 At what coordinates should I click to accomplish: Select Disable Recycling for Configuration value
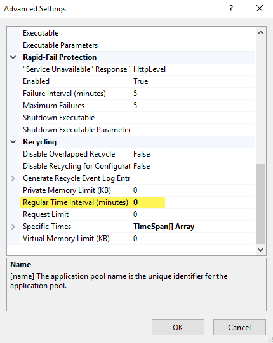click(193, 166)
